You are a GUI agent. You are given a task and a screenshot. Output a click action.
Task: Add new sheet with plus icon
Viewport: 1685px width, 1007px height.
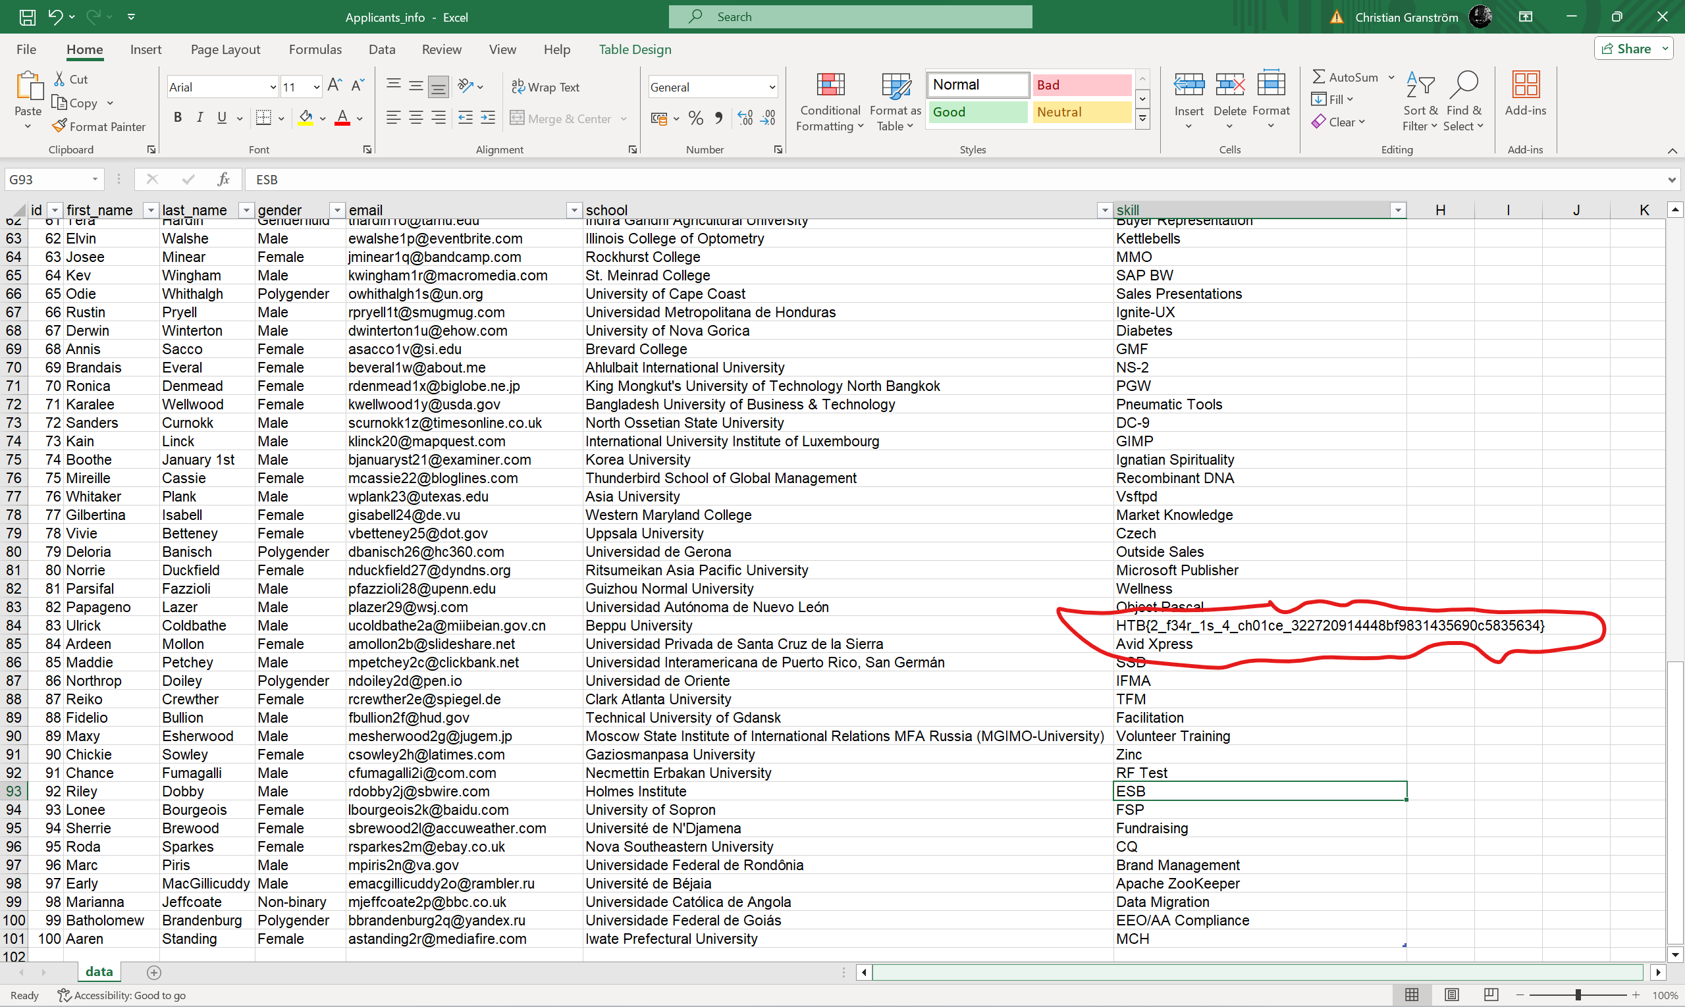[x=154, y=972]
